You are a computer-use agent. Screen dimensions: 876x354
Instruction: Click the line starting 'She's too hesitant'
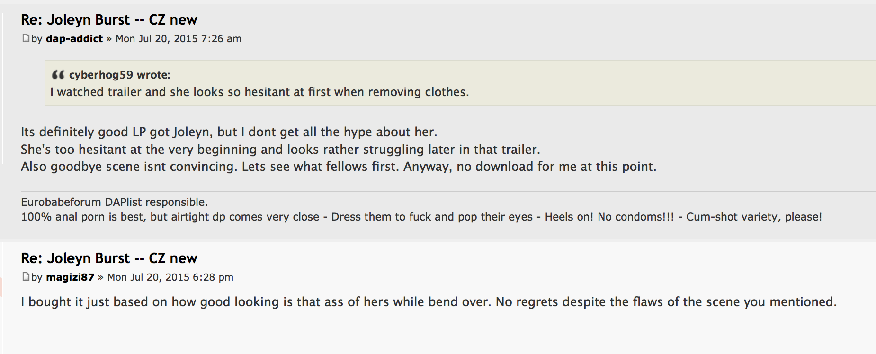[x=280, y=150]
